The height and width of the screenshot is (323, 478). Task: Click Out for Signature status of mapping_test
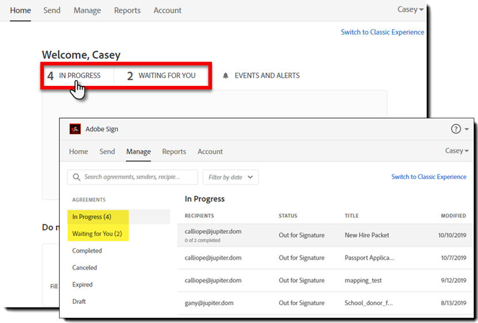302,280
